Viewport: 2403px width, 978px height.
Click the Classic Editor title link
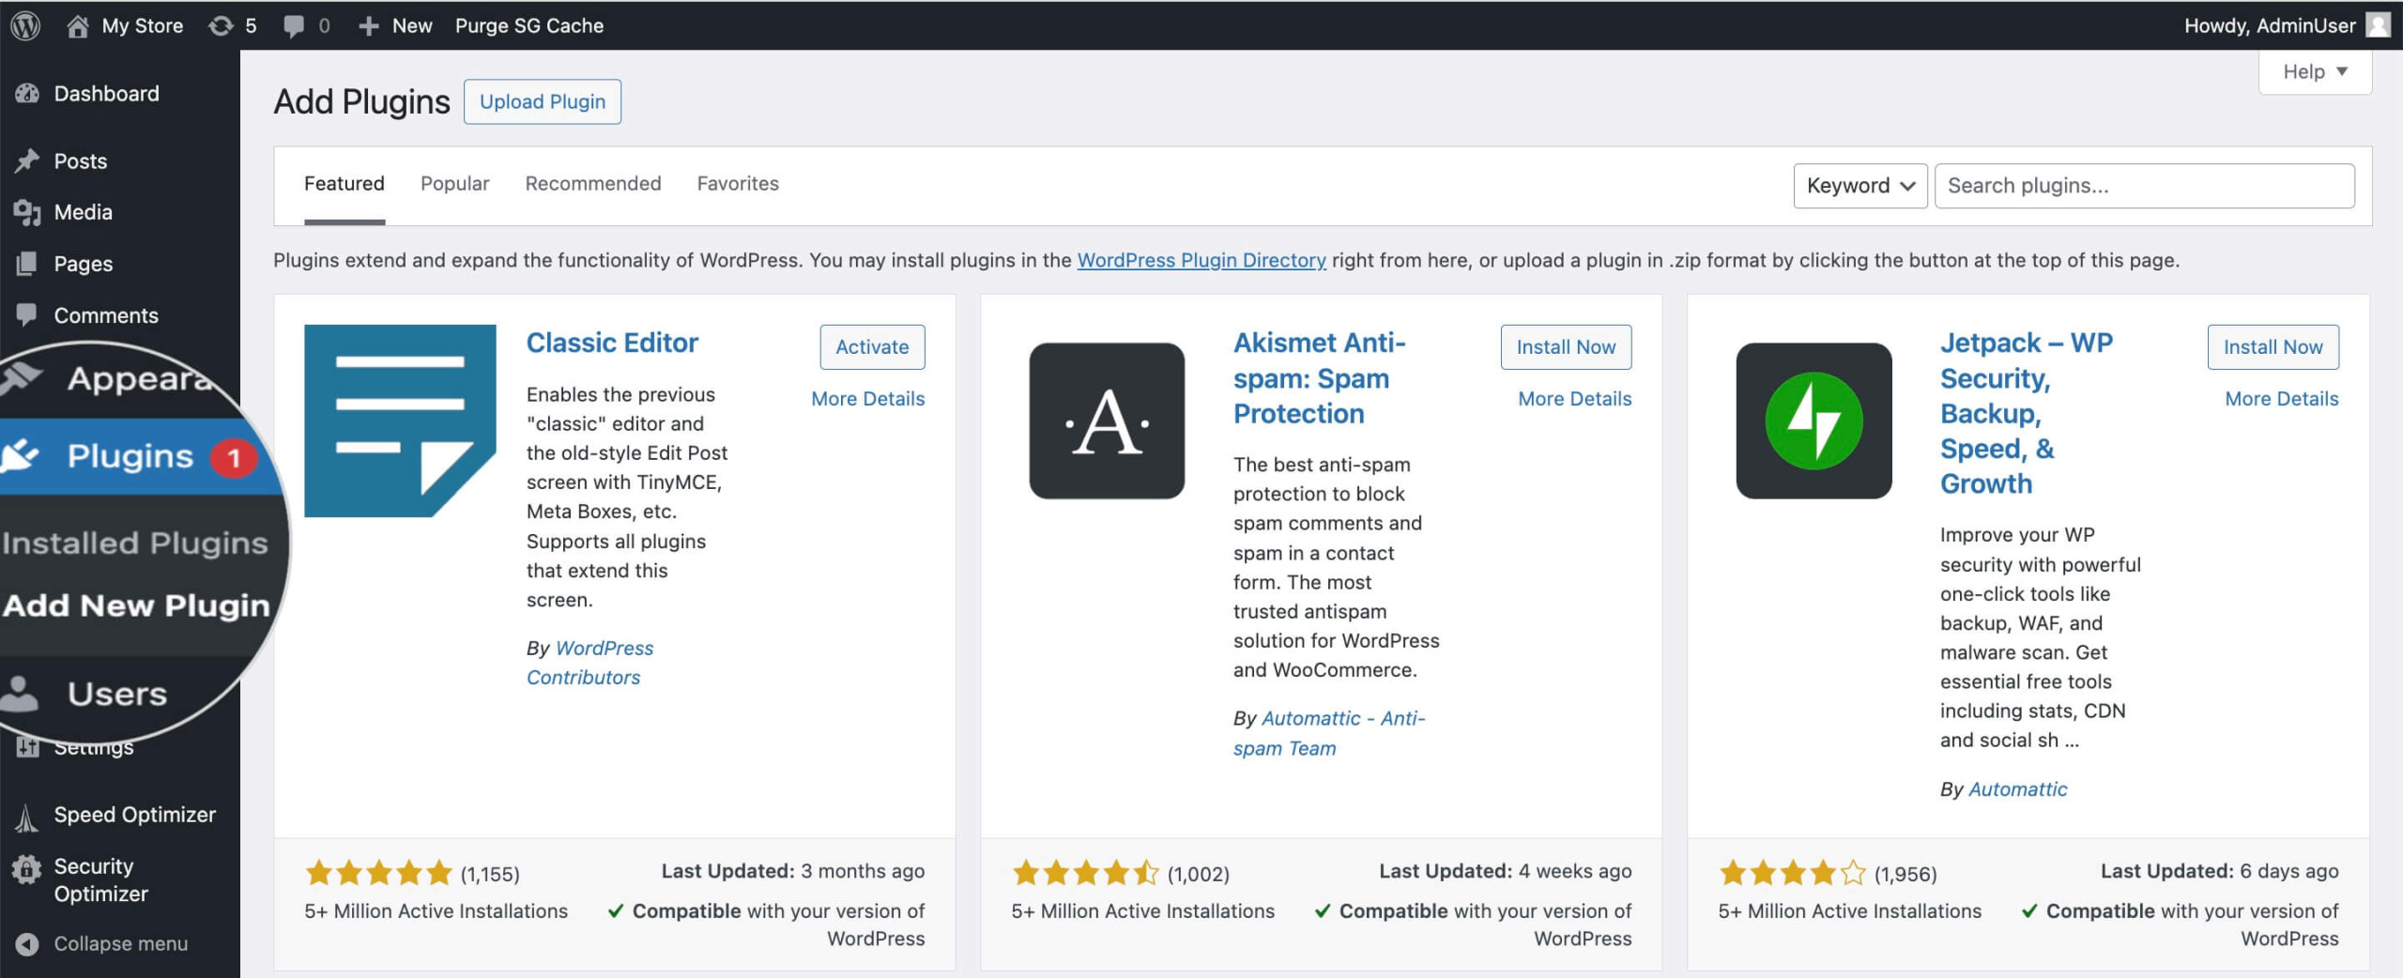[x=612, y=343]
